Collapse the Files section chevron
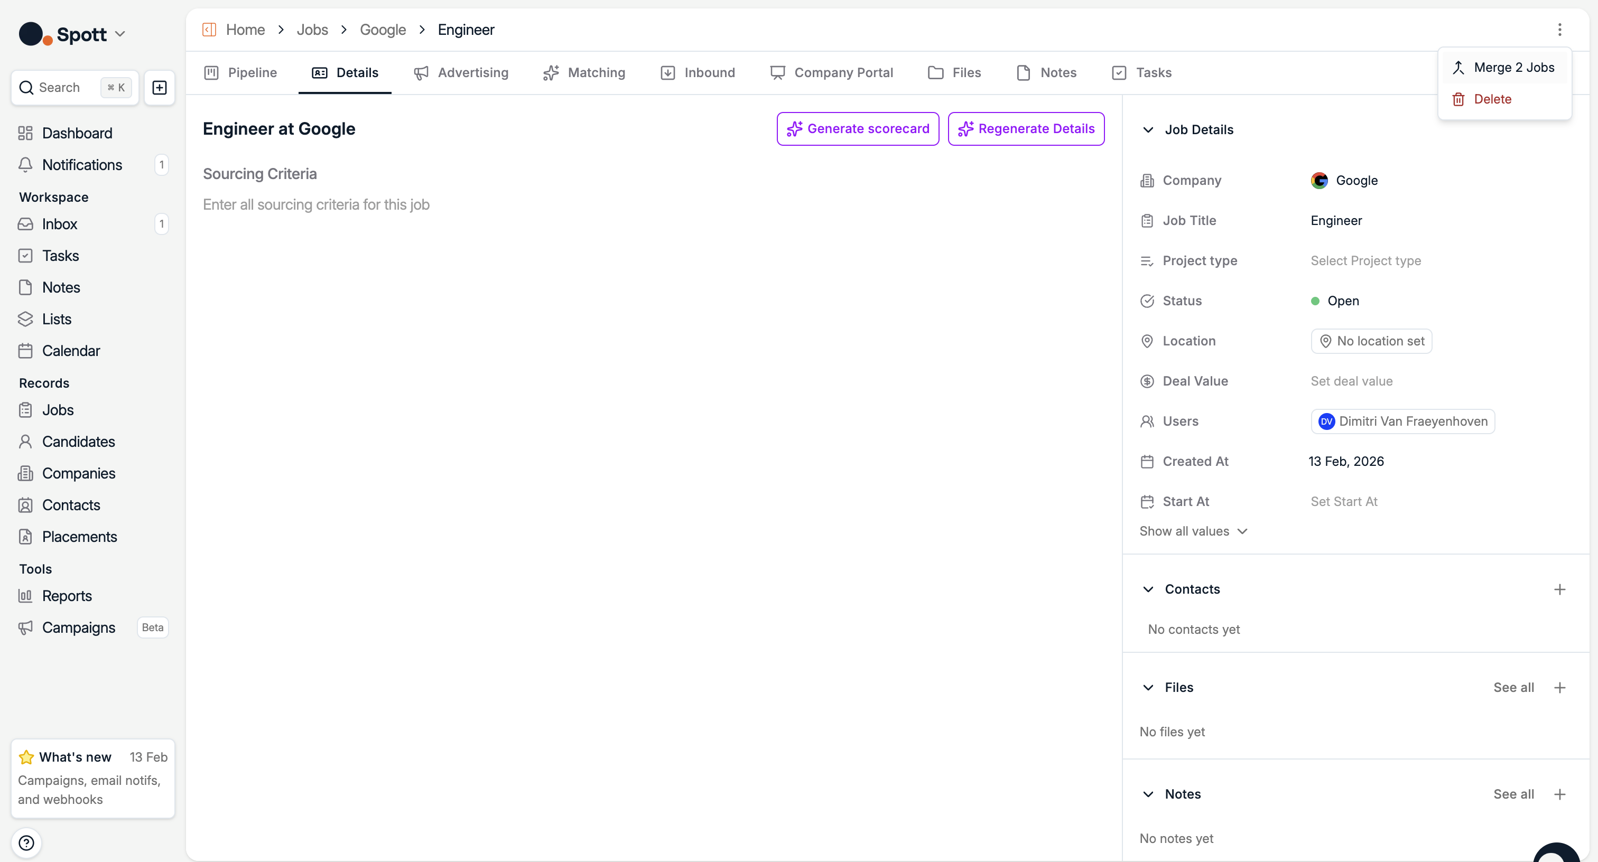Viewport: 1598px width, 862px height. tap(1148, 687)
